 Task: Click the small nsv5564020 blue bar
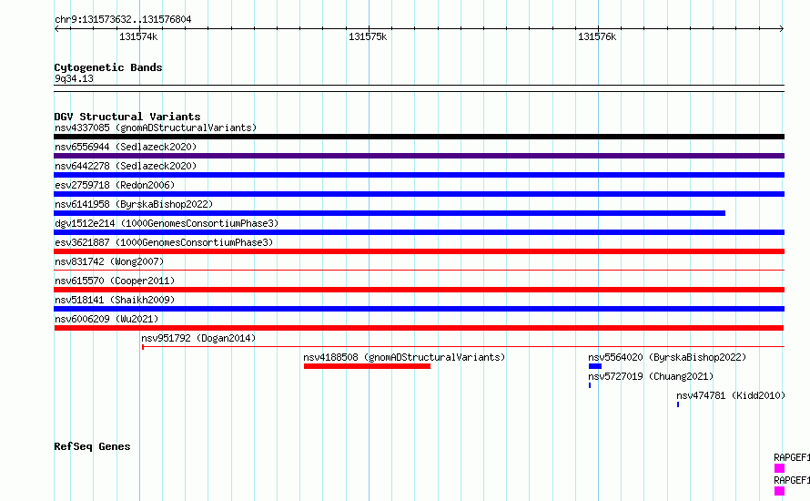pyautogui.click(x=595, y=366)
